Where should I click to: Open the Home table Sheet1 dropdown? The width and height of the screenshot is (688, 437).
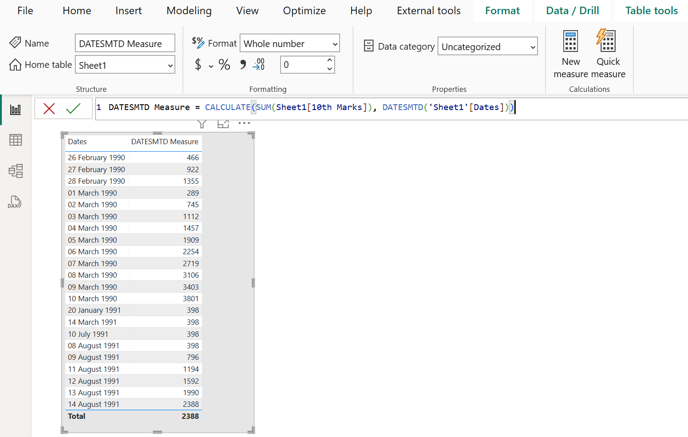point(125,65)
